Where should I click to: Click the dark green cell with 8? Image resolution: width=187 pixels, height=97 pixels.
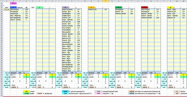(x=118, y=7)
